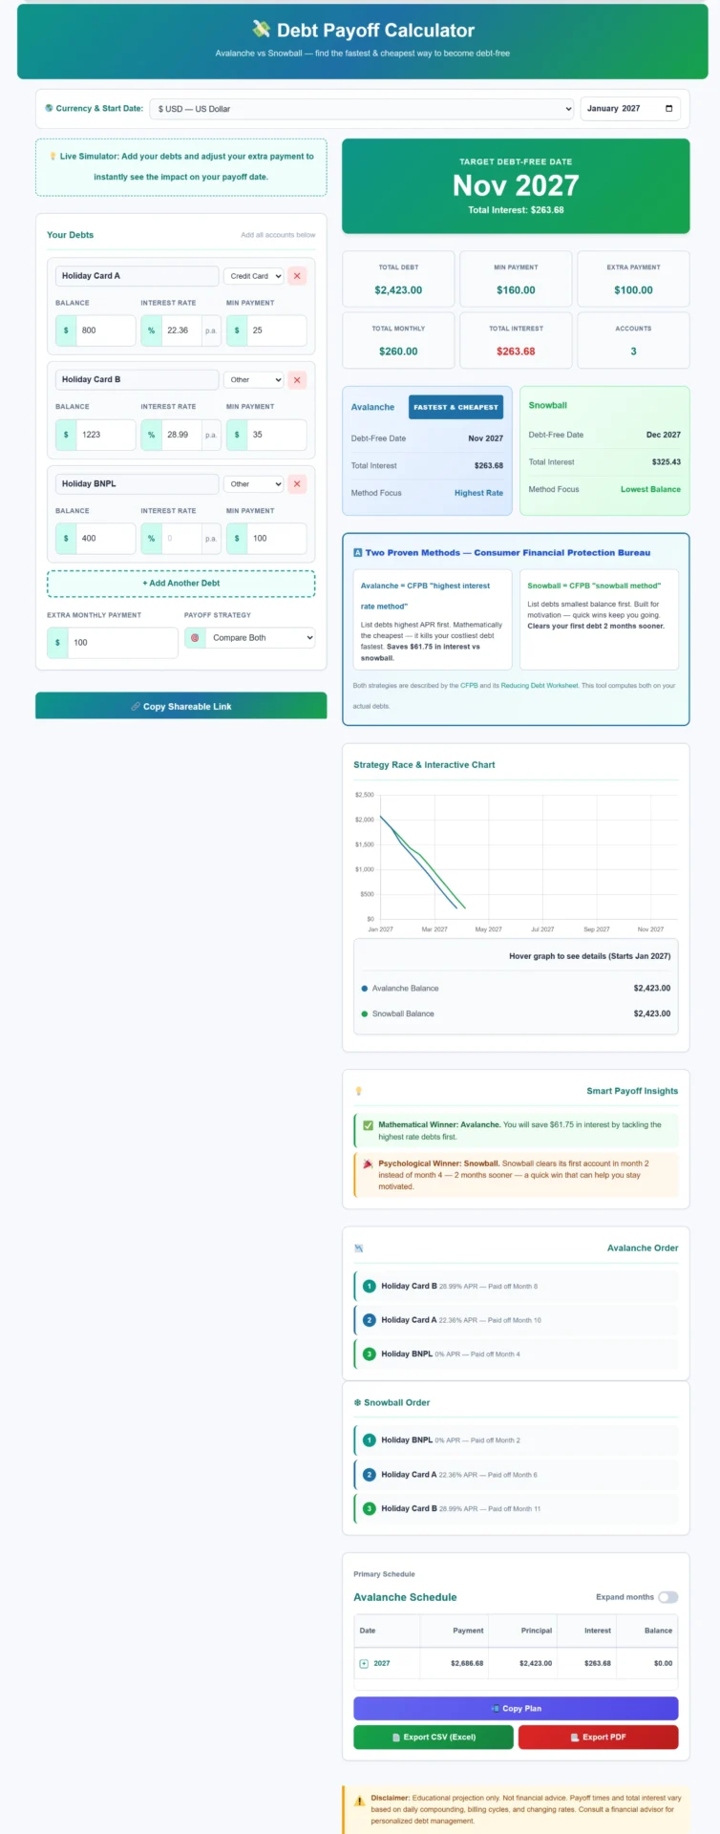Click the money emoji in the page header
This screenshot has height=1834, width=720.
(261, 30)
